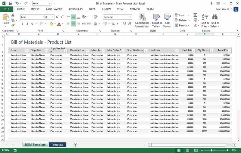Open the Item column filter dropdown
The height and width of the screenshot is (153, 241).
27,51
